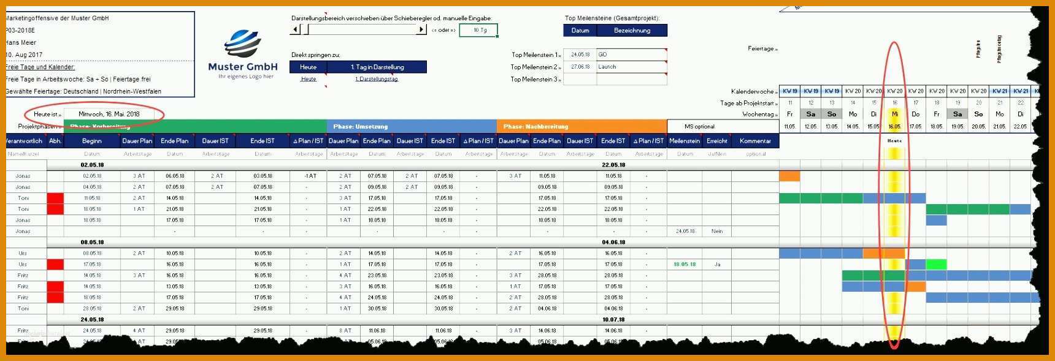Click the '1. Tag in Darstellung' button
This screenshot has height=361, width=1055.
[377, 67]
